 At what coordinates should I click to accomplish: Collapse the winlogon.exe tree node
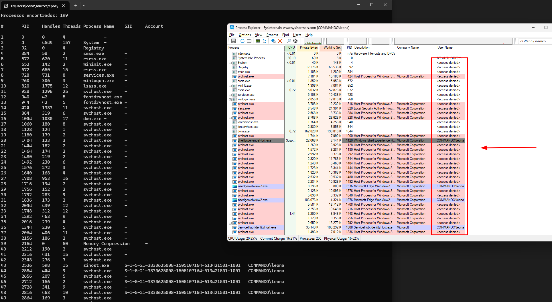(230, 100)
